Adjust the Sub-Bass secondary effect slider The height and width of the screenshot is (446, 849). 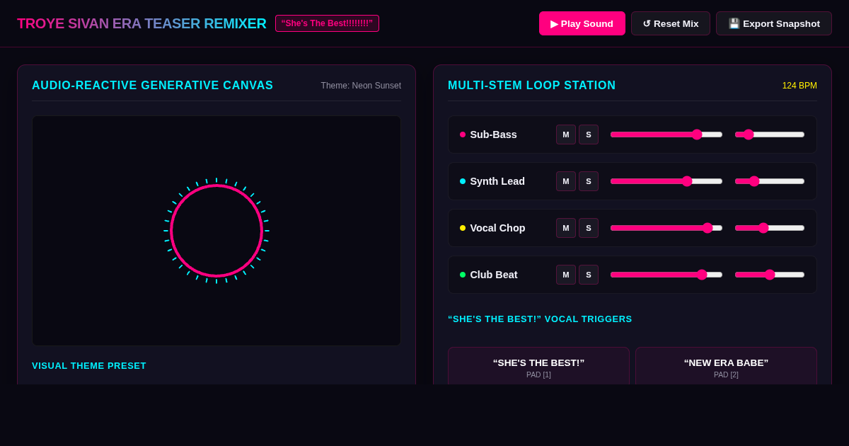click(x=770, y=135)
